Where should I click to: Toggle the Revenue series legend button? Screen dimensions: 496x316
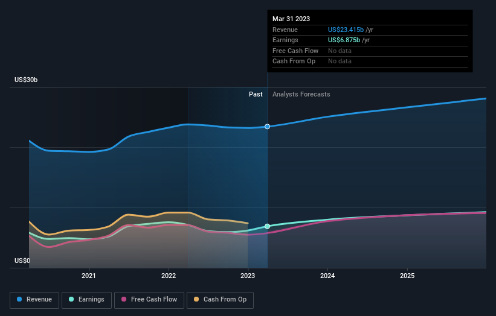pos(34,300)
